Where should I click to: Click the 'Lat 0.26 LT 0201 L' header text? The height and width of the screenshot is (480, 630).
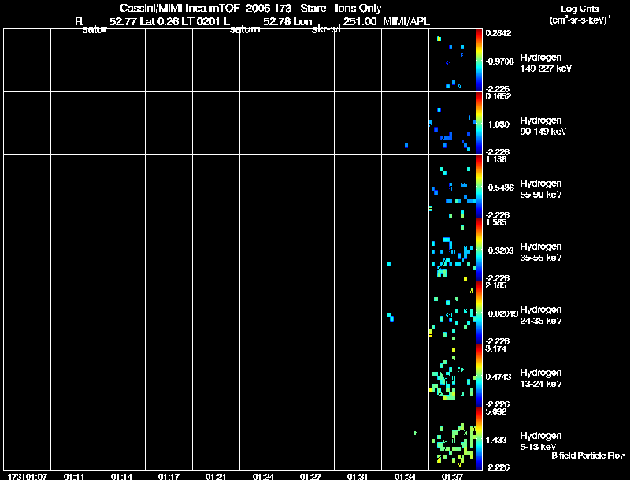click(x=185, y=22)
